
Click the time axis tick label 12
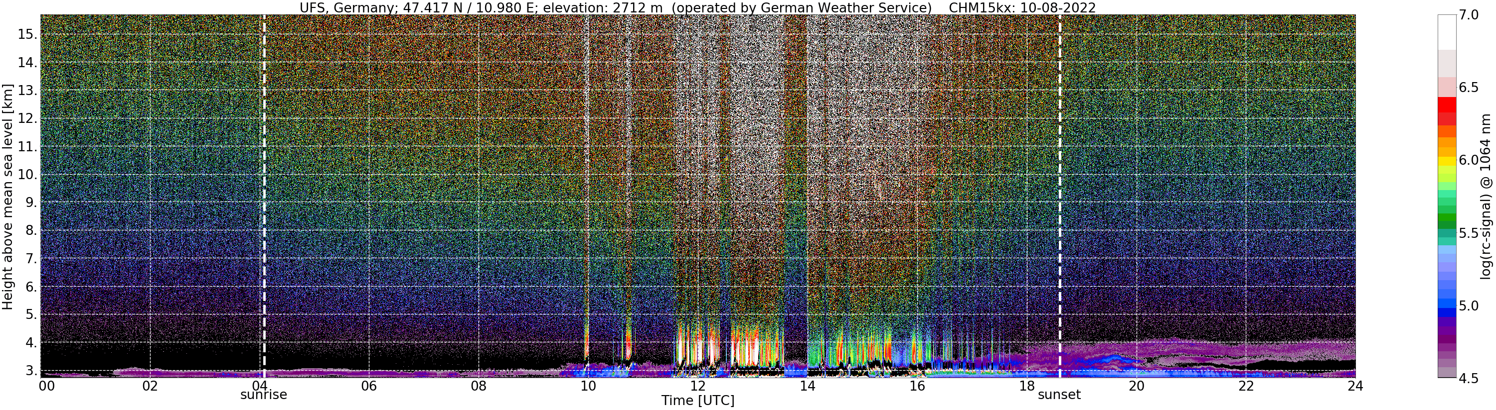697,386
